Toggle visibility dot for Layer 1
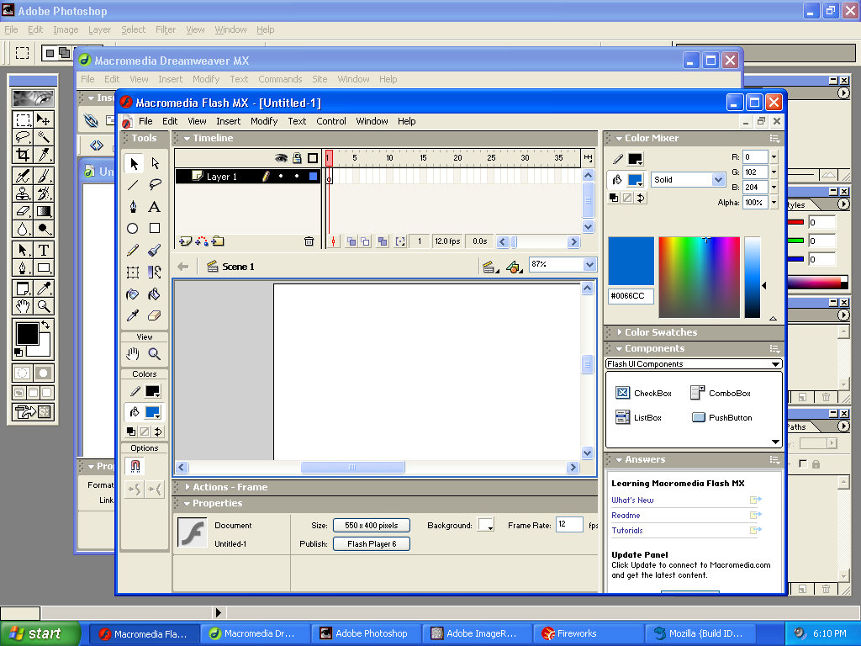Image resolution: width=861 pixels, height=646 pixels. 281,177
